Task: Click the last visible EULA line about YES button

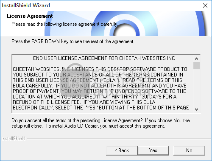Action: 101,108
